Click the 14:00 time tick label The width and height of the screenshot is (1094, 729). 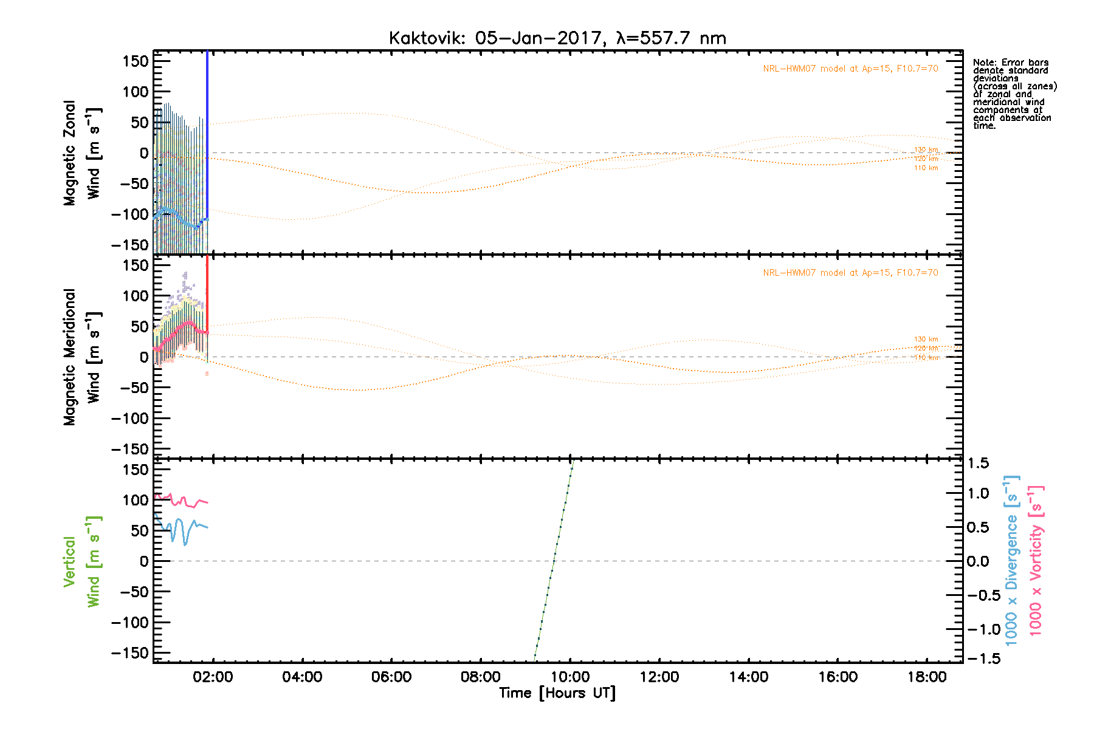tap(749, 677)
